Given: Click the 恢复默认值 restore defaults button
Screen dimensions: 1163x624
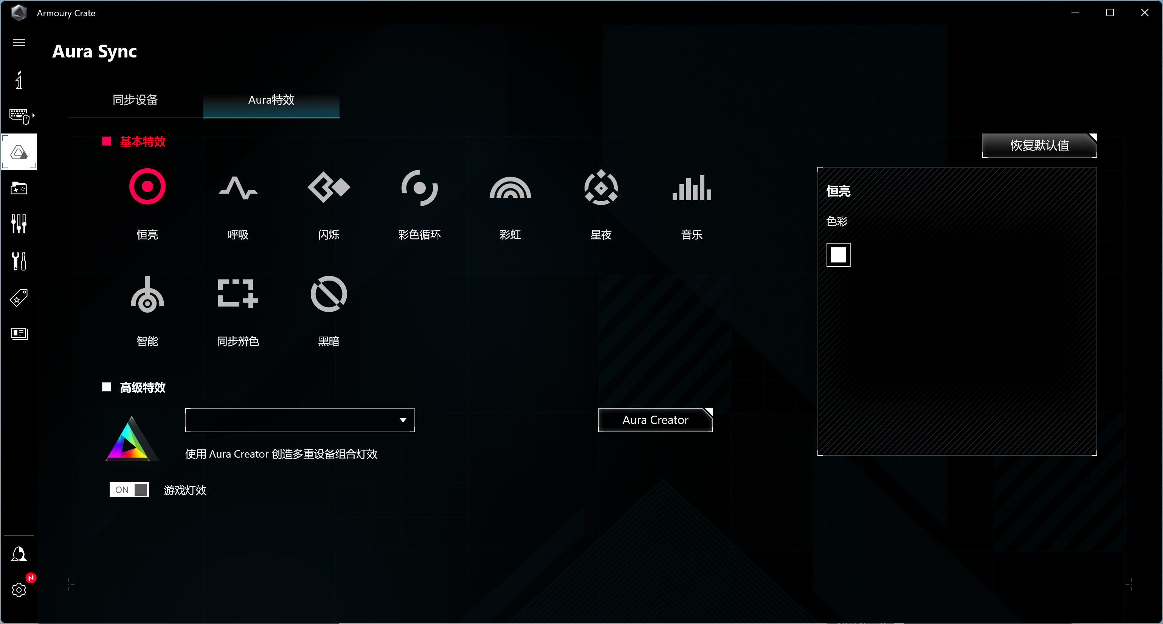Looking at the screenshot, I should 1039,145.
